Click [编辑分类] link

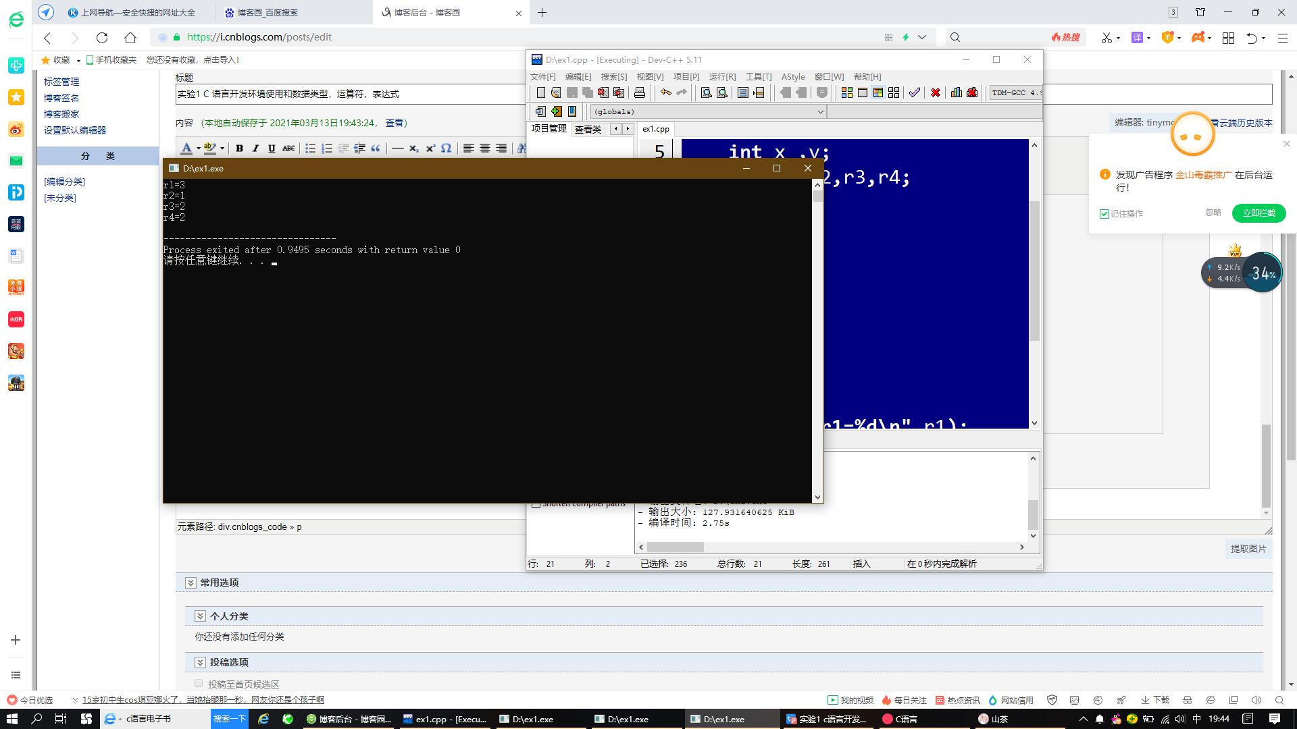(64, 182)
